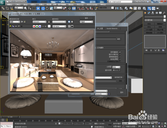This screenshot has height=128, width=167.
Task: Click 渲染 button in render setup dialog
Action: coord(122,92)
